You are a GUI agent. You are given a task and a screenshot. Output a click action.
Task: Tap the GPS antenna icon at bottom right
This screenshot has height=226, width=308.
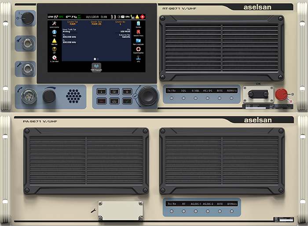pyautogui.click(x=138, y=58)
